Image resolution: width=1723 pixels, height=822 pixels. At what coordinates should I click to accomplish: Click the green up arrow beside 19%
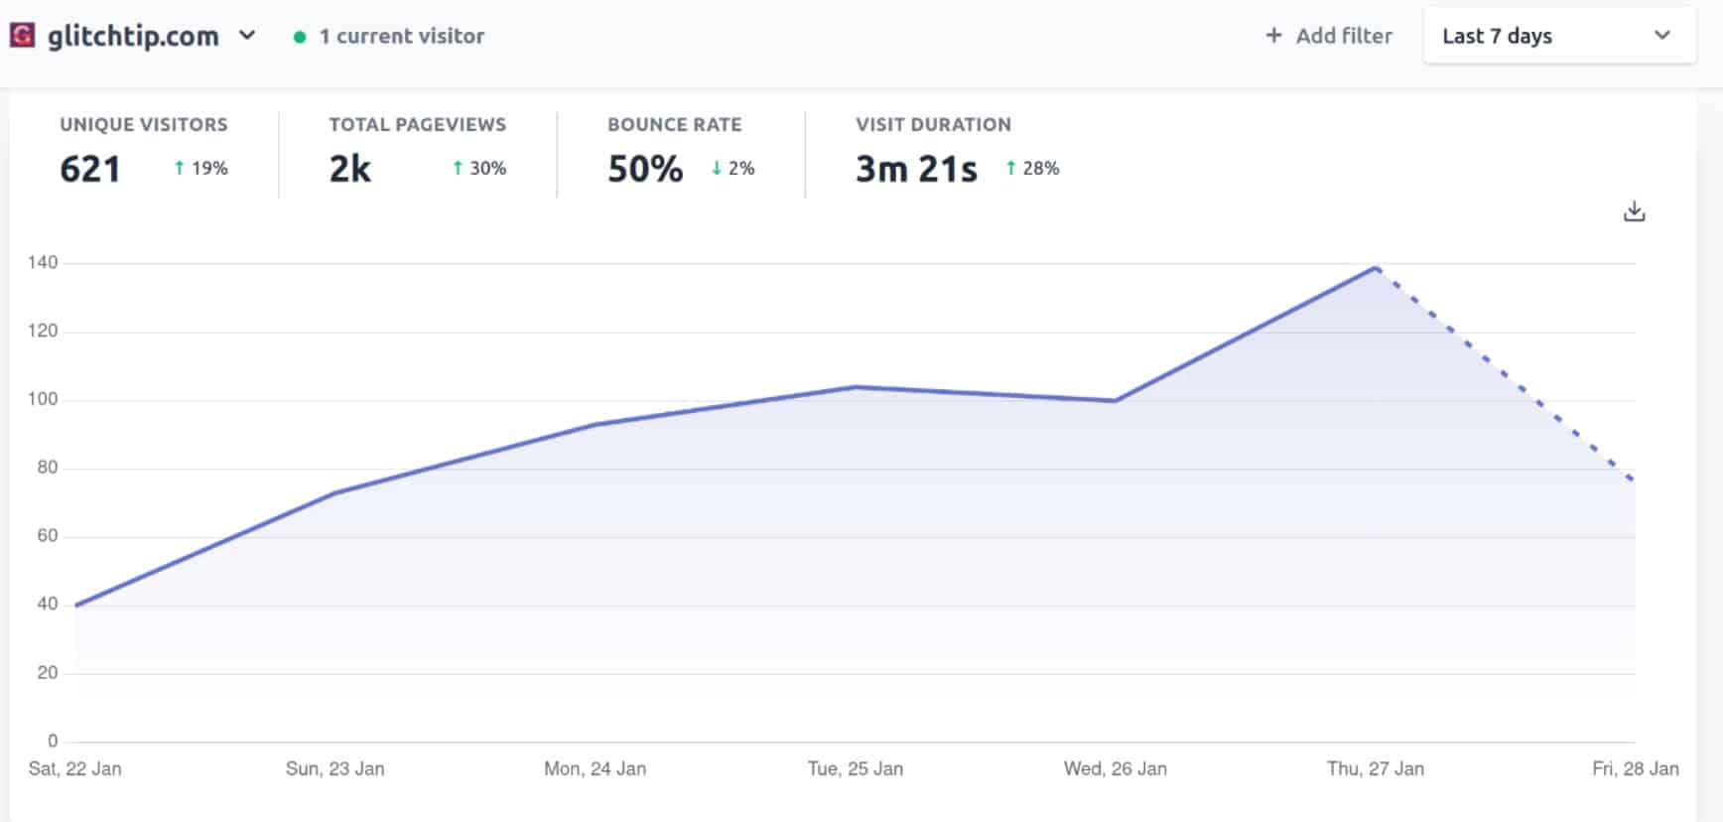pos(180,169)
